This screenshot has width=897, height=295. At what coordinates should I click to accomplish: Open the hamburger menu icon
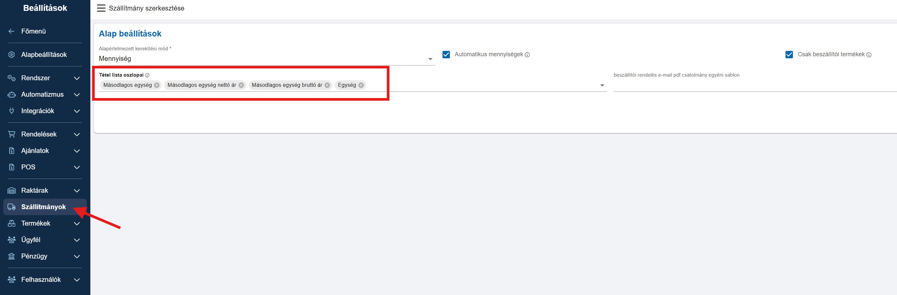(101, 8)
